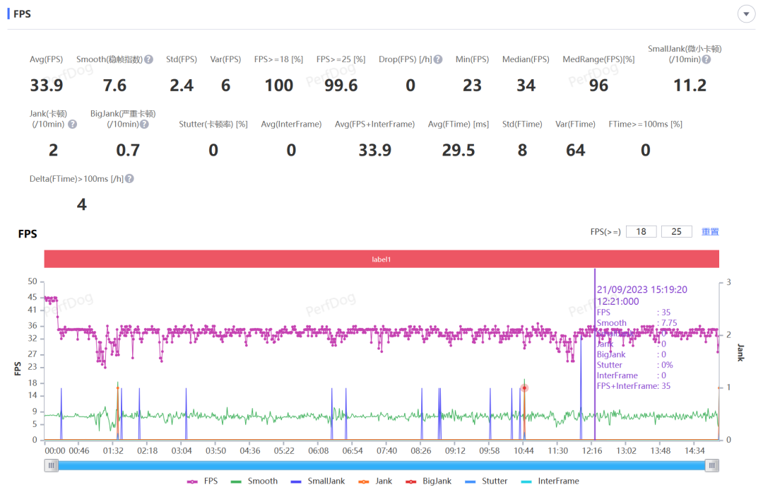Viewport: 763px width, 490px height.
Task: Toggle Stutter series in legend
Action: pyautogui.click(x=485, y=481)
